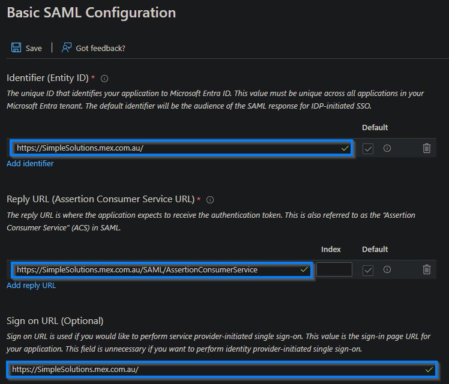Click the Identifier Entity ID text field
Viewport: 449px width, 384px height.
coord(174,148)
